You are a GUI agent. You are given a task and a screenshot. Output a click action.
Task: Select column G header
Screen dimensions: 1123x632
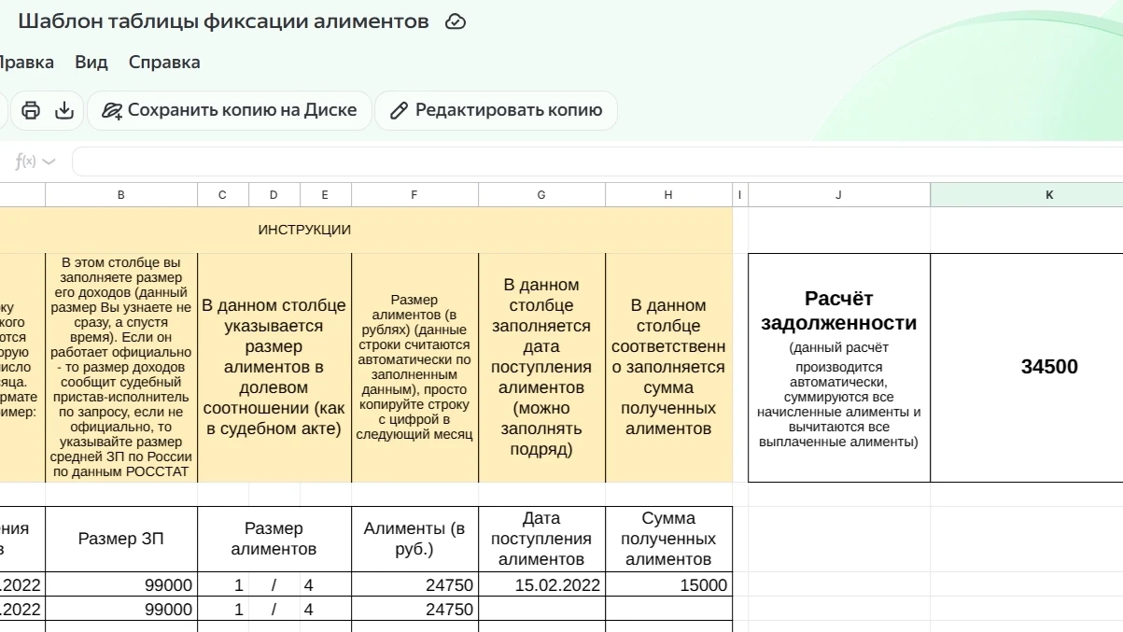(542, 195)
